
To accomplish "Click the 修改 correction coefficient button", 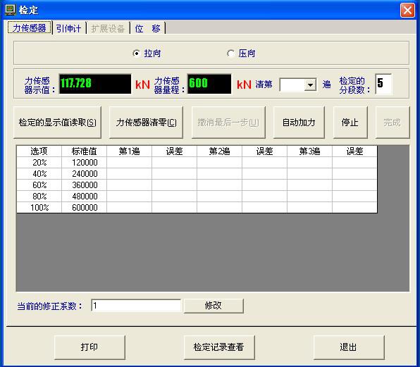I will tap(214, 306).
